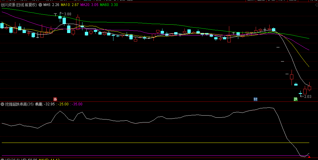Select the green MA60 moving average label
This screenshot has width=318, height=160.
[109, 5]
